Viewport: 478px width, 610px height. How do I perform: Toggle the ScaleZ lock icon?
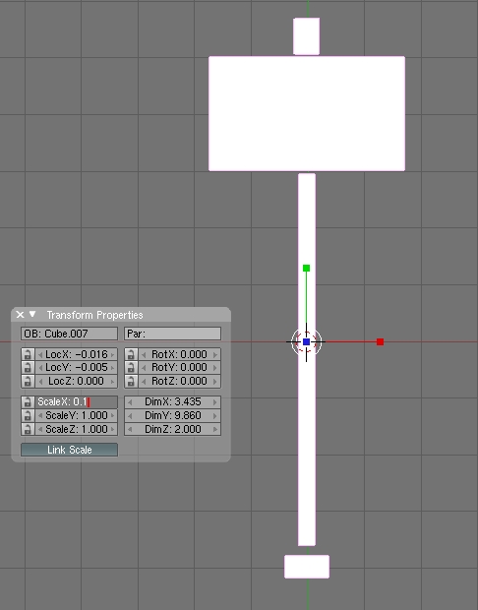28,429
